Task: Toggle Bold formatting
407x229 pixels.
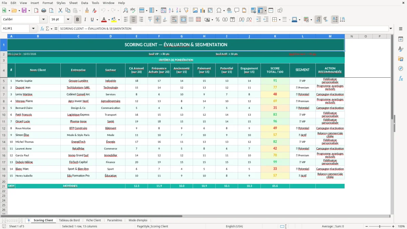Action: [x=77, y=20]
